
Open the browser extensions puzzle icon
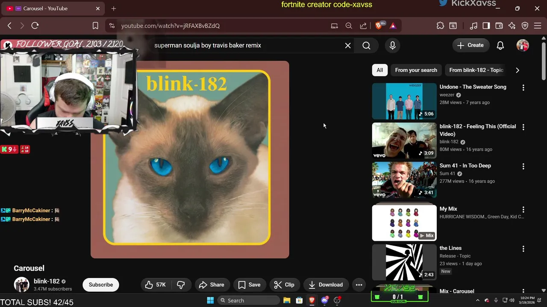(x=440, y=26)
